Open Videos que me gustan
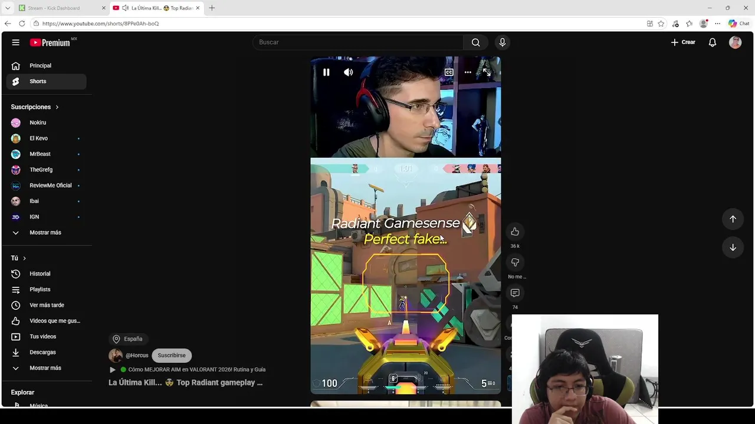755x424 pixels. coord(46,321)
